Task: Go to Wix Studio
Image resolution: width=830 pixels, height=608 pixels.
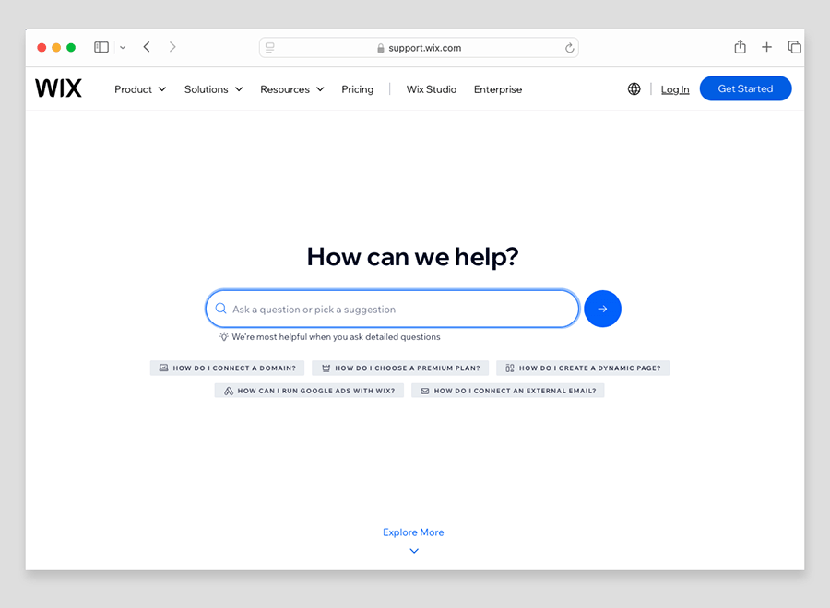Action: [432, 89]
